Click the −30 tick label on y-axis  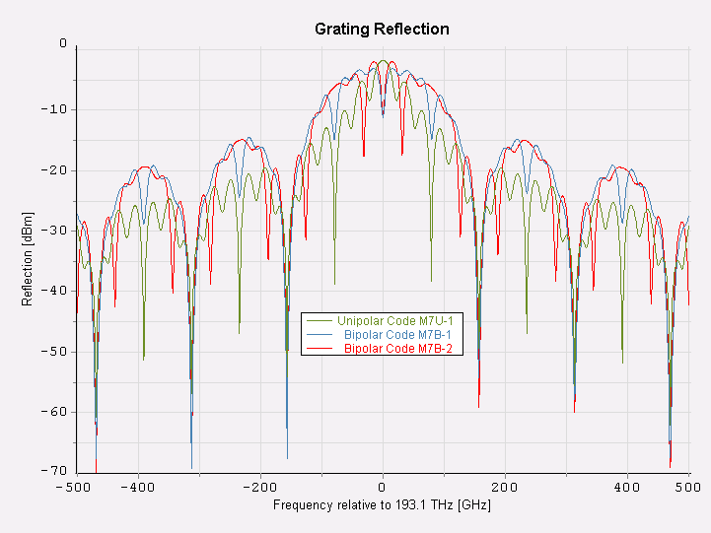pyautogui.click(x=55, y=230)
